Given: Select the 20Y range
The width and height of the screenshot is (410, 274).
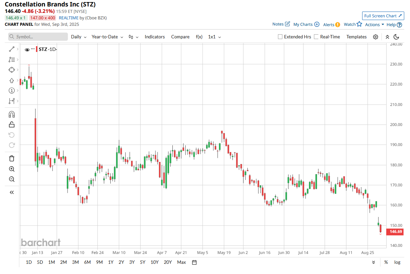Looking at the screenshot, I should (168, 262).
